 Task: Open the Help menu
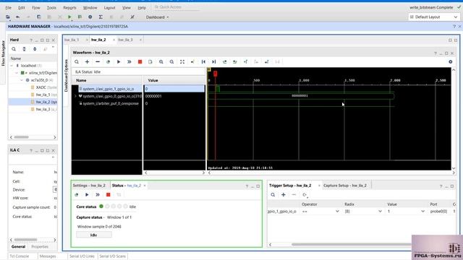tap(142, 8)
